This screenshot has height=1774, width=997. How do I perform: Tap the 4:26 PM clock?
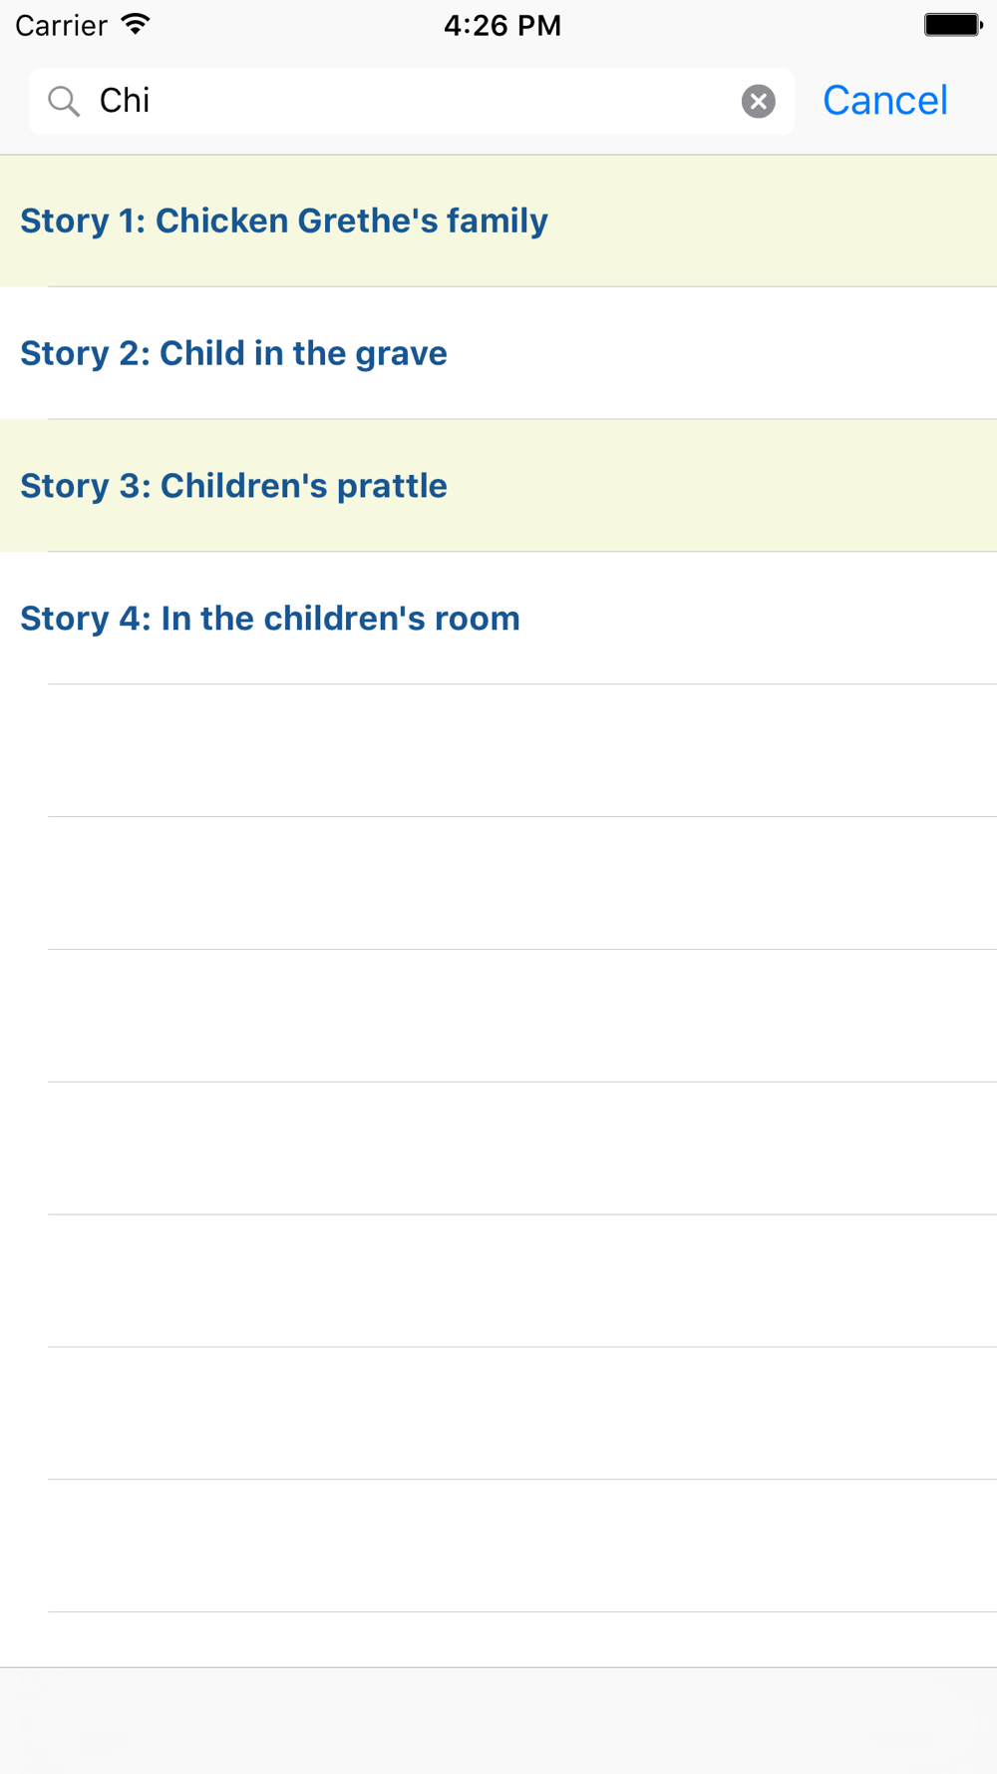(x=502, y=25)
